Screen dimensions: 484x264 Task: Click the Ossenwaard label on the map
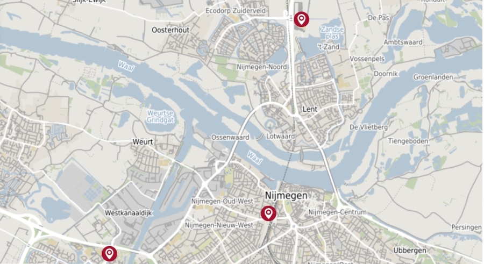230,138
